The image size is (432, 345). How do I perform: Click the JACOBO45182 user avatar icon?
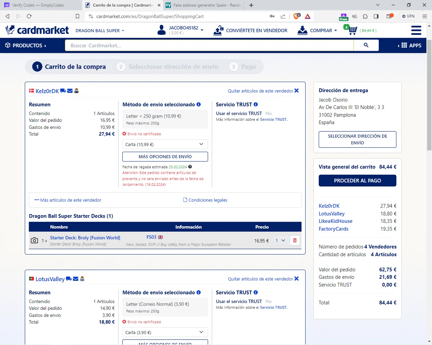tap(162, 30)
